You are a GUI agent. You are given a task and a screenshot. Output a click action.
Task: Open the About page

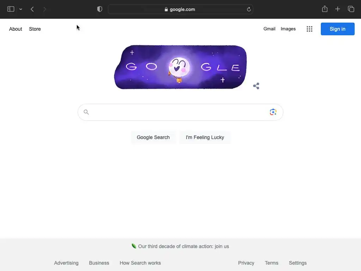pyautogui.click(x=16, y=29)
